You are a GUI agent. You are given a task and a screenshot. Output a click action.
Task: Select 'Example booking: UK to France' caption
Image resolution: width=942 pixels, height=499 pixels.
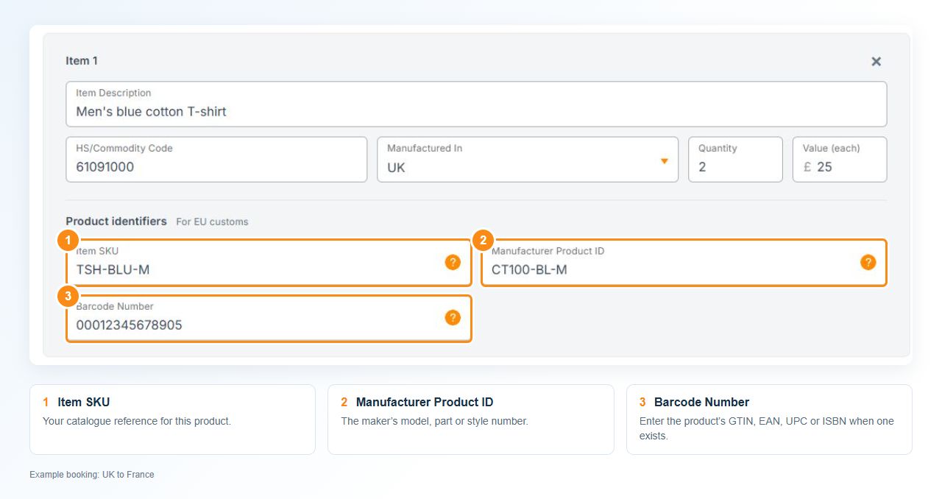92,475
